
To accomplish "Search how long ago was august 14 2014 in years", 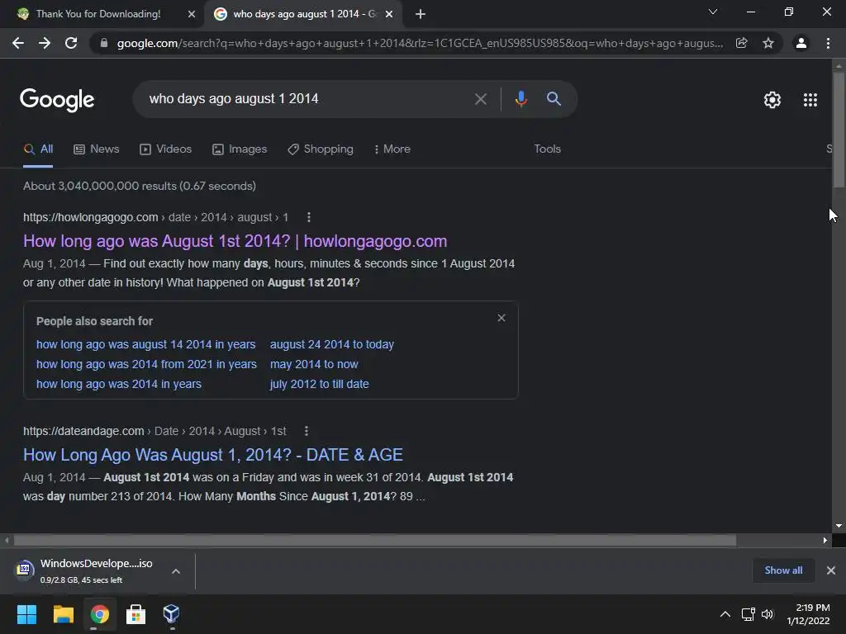I will (145, 344).
